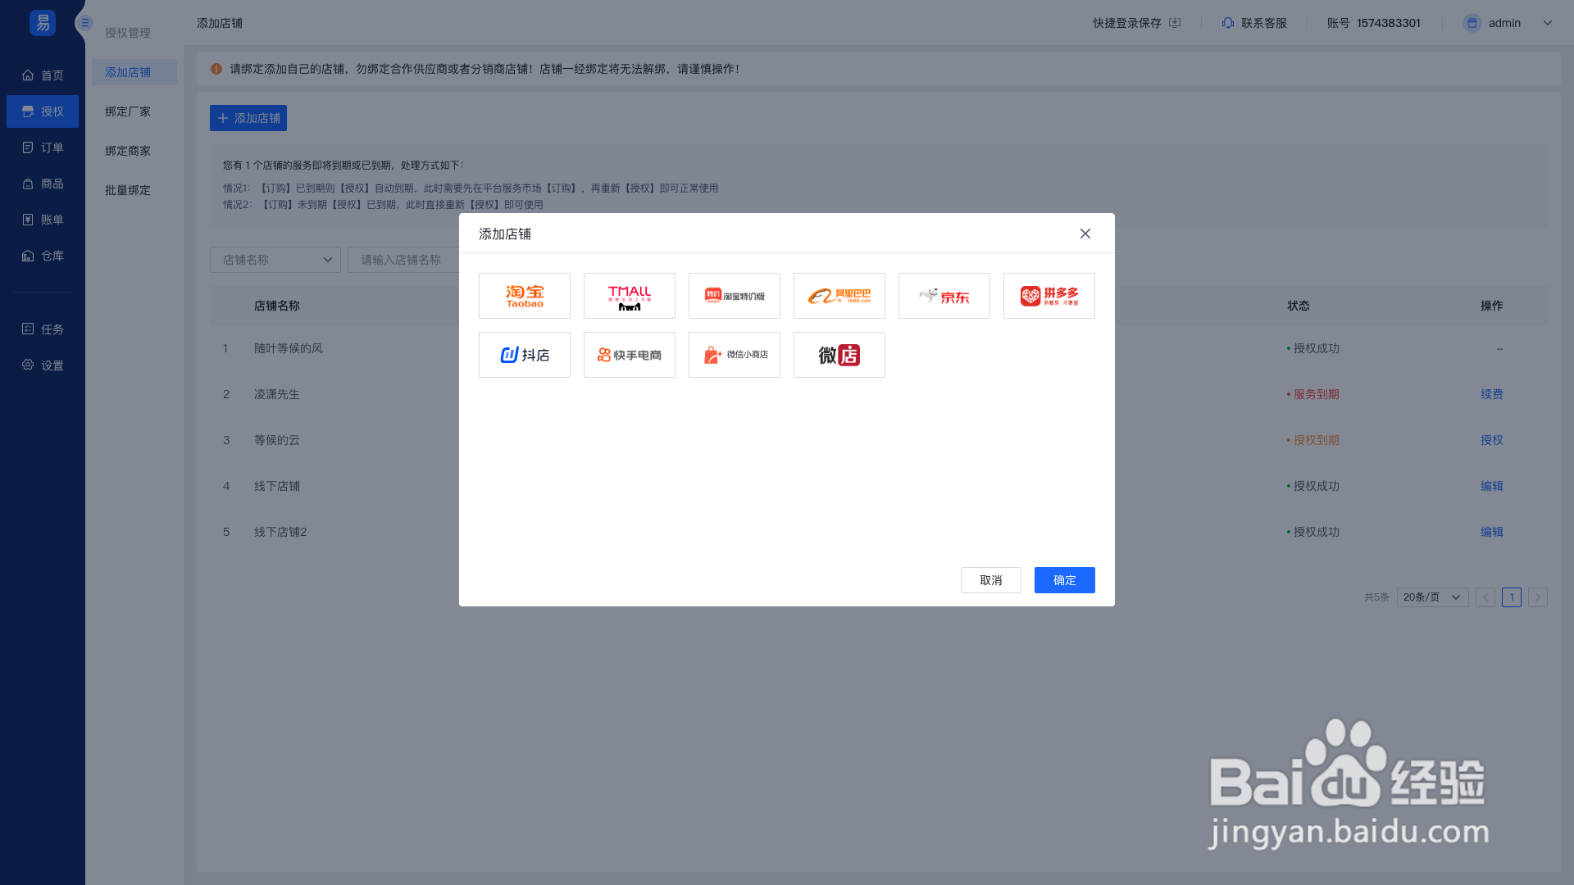The image size is (1574, 885).
Task: Click the app logo in sidebar
Action: tap(43, 23)
